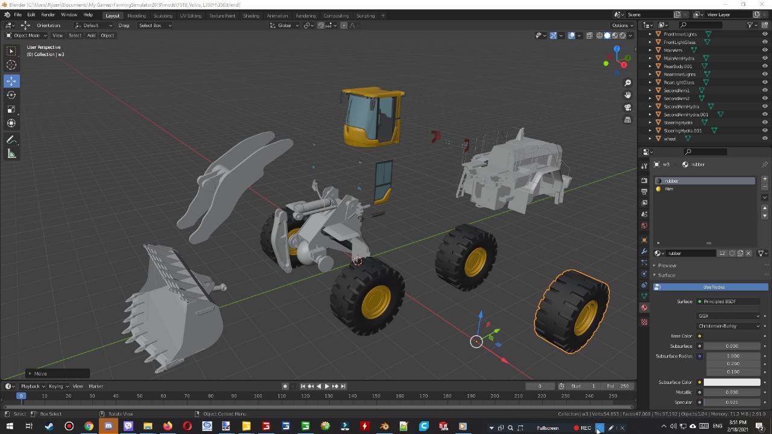Activate the Scale tool in the viewport toolbar
The image size is (772, 434).
(11, 109)
